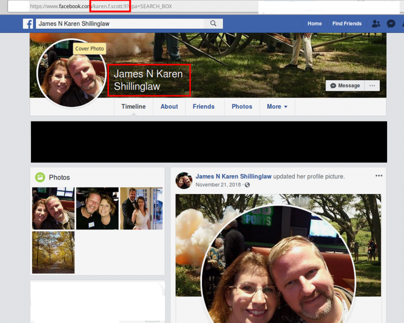Click the search magnifying glass button
This screenshot has width=404, height=323.
(213, 24)
